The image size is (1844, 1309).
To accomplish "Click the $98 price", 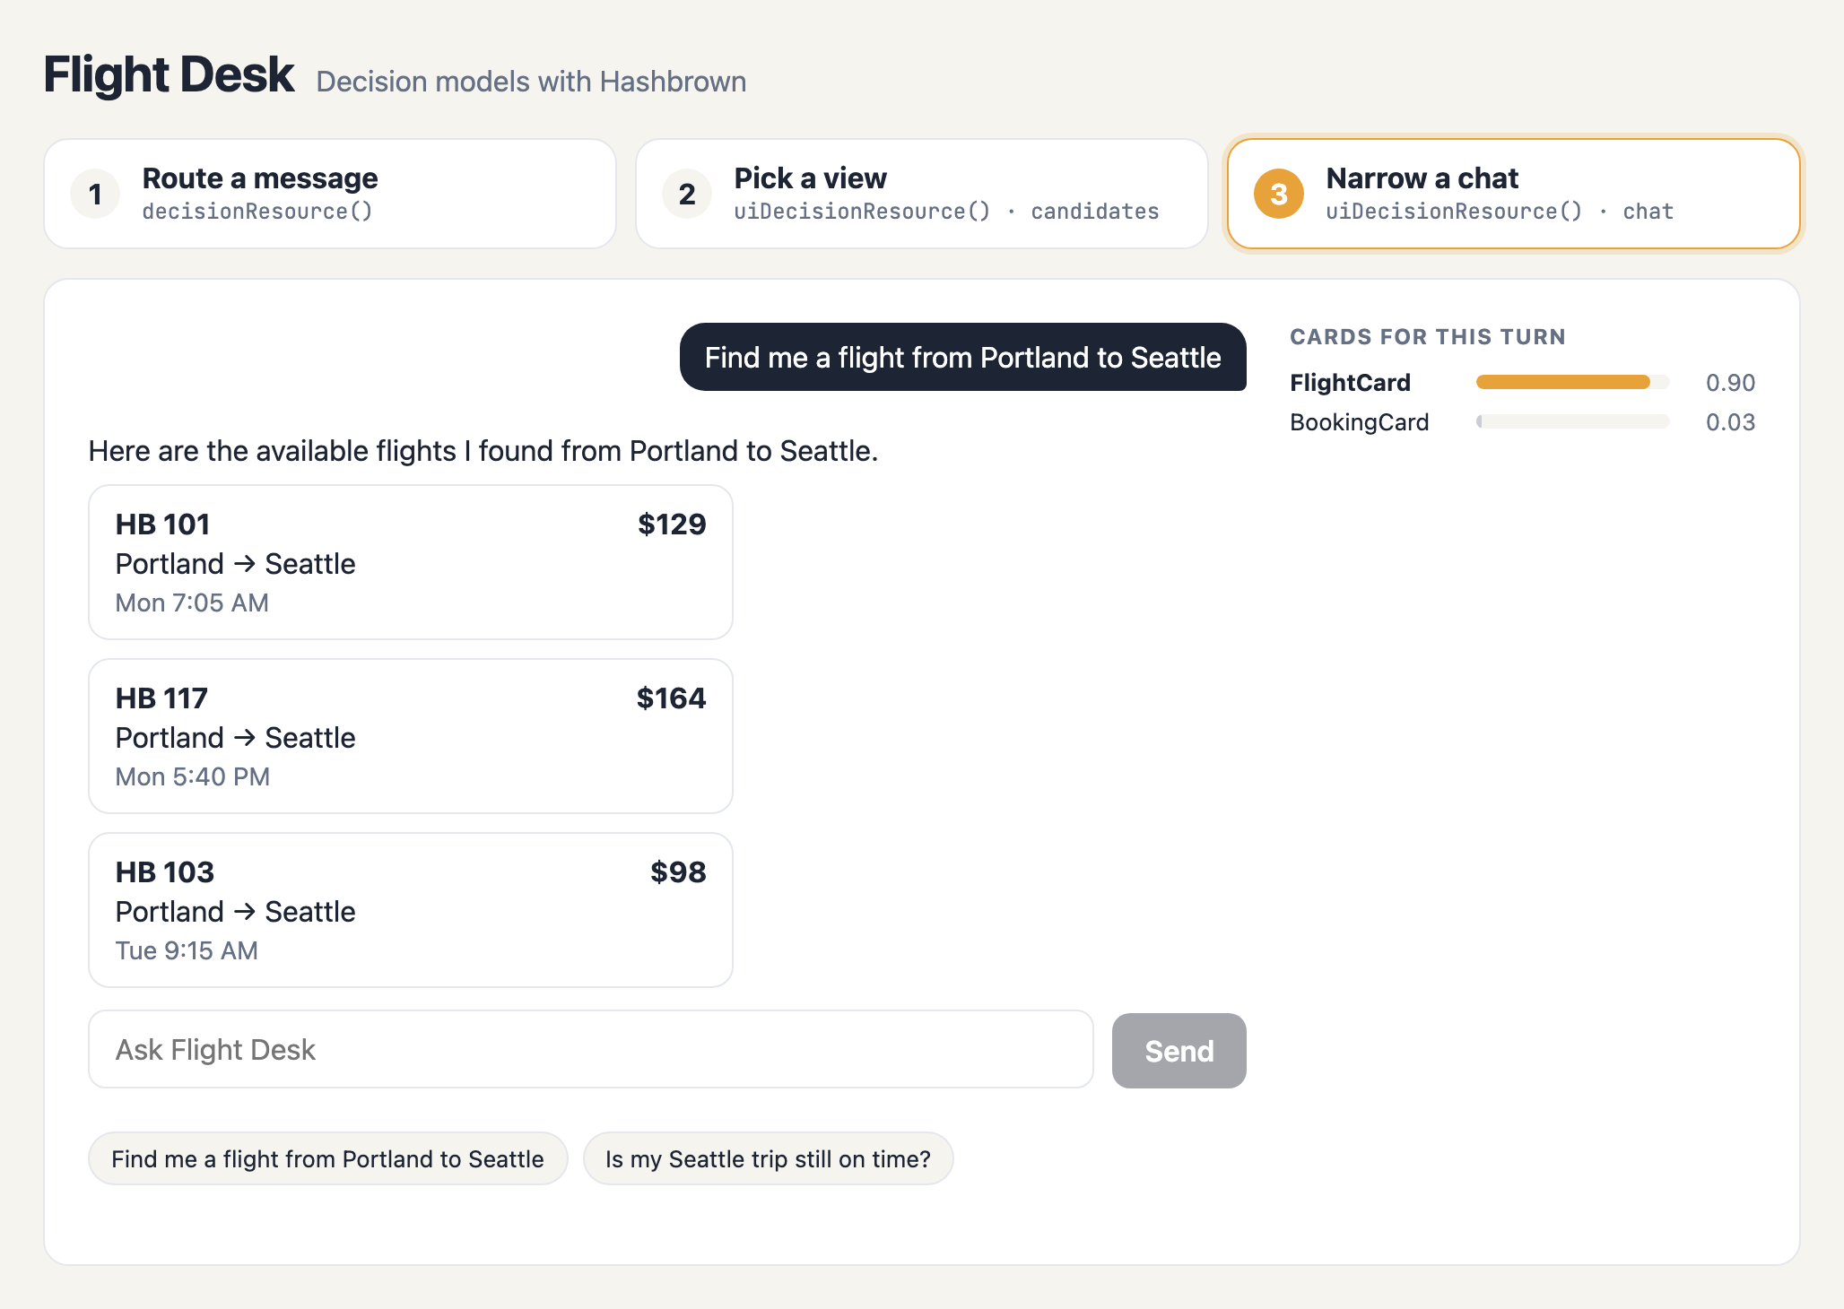I will [x=678, y=871].
